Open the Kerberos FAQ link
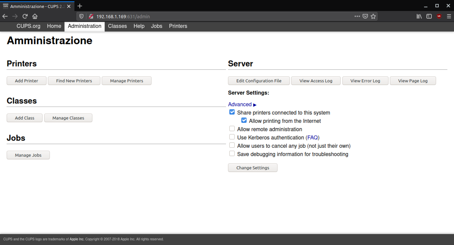This screenshot has height=245, width=454. 312,137
